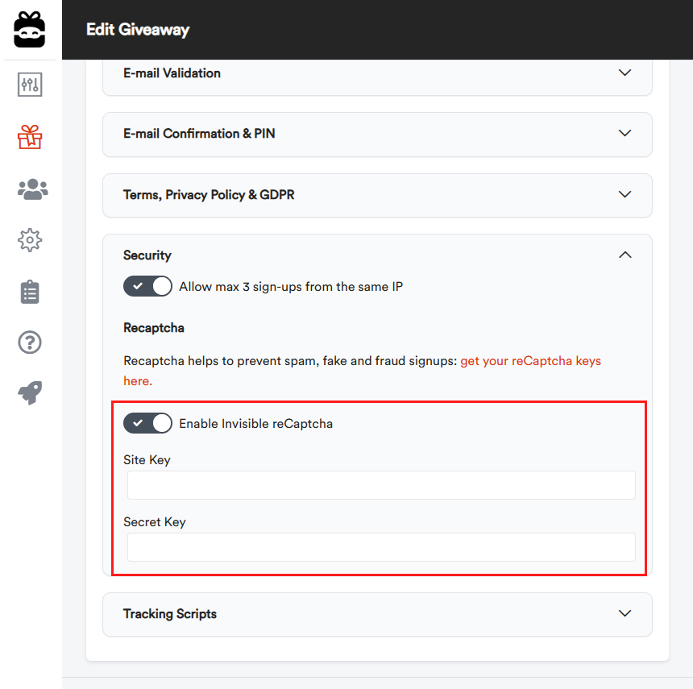Image resolution: width=693 pixels, height=689 pixels.
Task: Open the help question mark icon
Action: click(30, 342)
